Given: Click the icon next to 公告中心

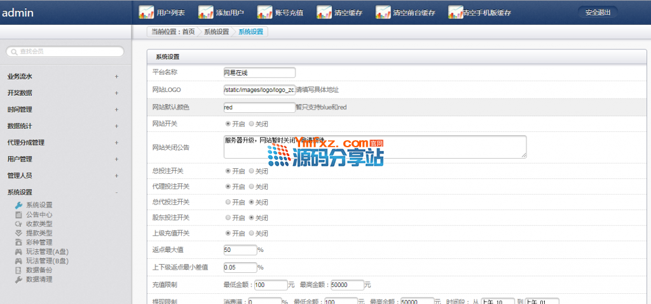Looking at the screenshot, I should coord(18,215).
